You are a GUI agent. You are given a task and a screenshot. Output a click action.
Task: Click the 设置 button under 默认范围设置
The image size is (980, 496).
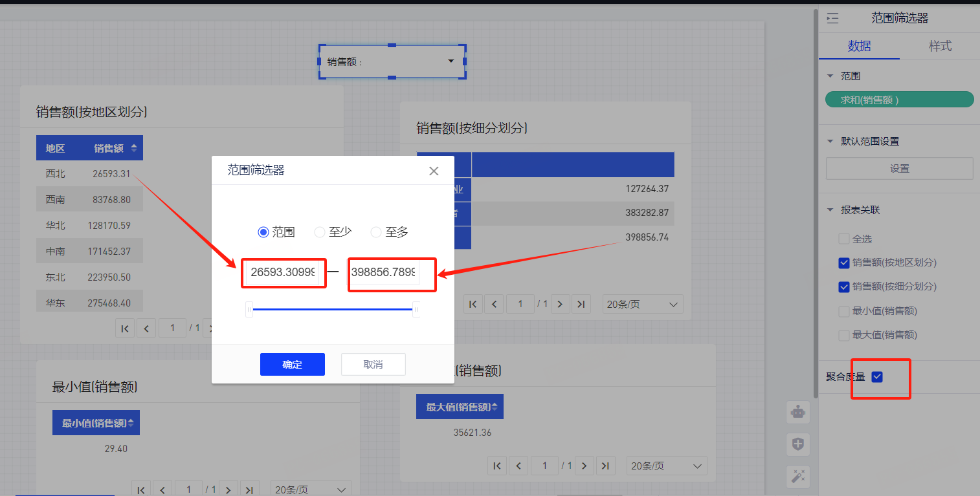point(899,168)
